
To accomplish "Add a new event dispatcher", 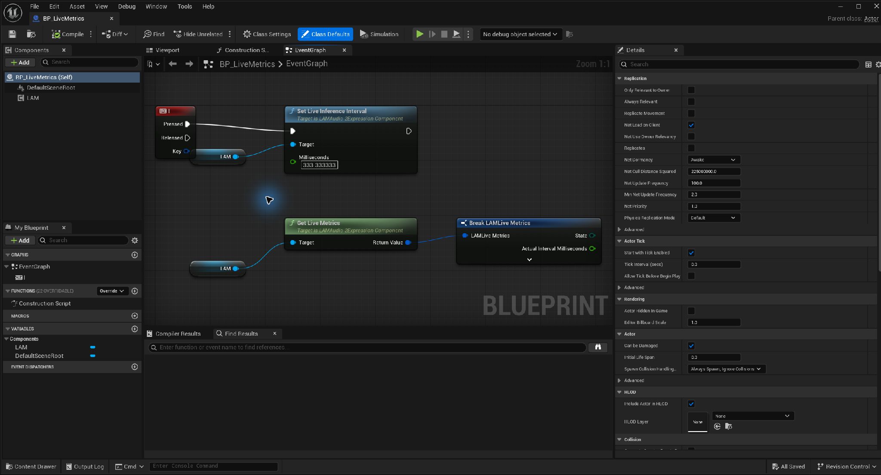I will 135,367.
